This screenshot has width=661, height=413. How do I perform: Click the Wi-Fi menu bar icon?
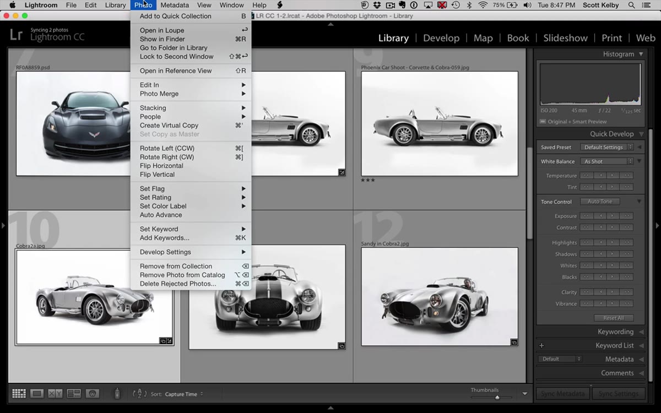pos(483,5)
